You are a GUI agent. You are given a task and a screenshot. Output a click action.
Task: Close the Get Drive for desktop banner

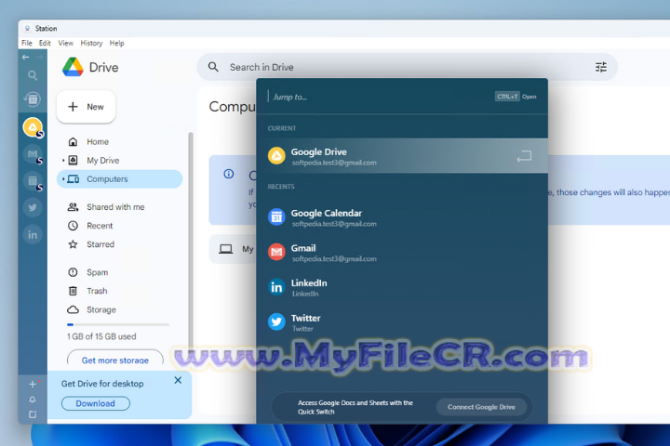pyautogui.click(x=178, y=380)
